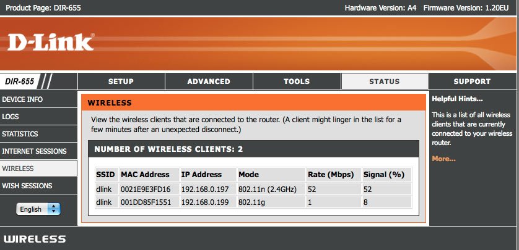The height and width of the screenshot is (250, 519).
Task: Click the Number of Wireless Clients heading
Action: click(x=168, y=149)
